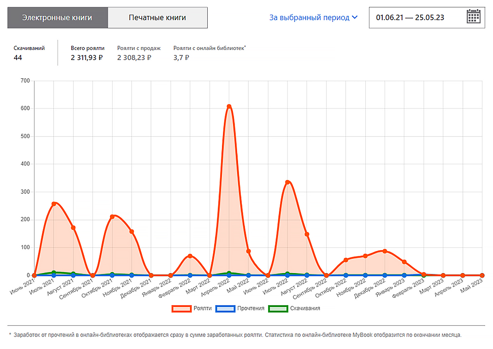Click the Ноябрь 2021 royalty data point
Image resolution: width=493 pixels, height=349 pixels.
(x=132, y=232)
